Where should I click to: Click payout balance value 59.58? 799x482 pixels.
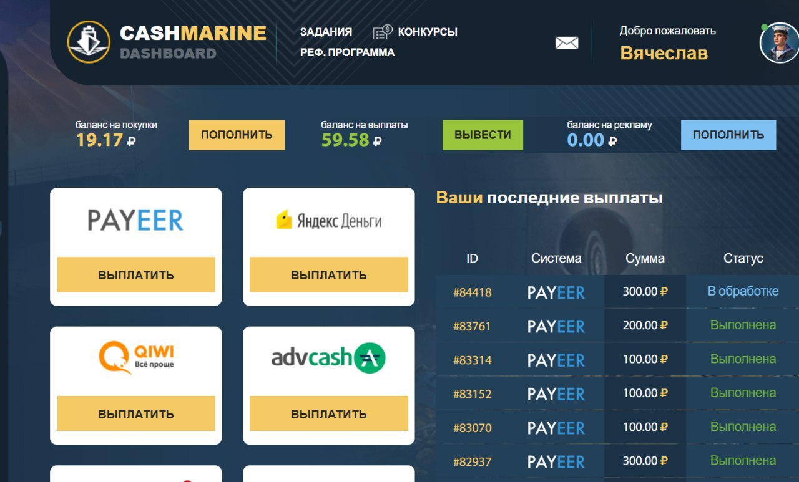(345, 140)
